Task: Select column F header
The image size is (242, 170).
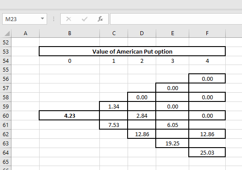Action: [x=207, y=33]
